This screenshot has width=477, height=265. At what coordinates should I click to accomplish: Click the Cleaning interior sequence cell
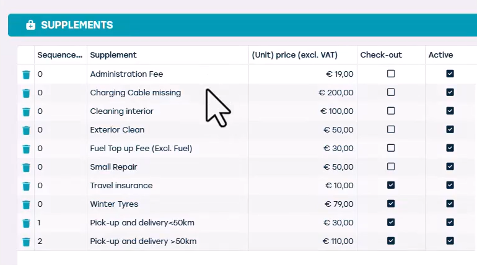60,111
